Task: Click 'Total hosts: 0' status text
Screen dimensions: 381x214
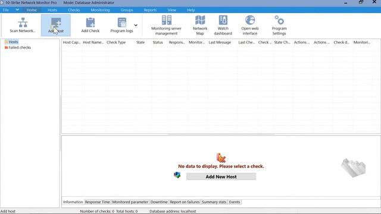Action: pyautogui.click(x=127, y=212)
